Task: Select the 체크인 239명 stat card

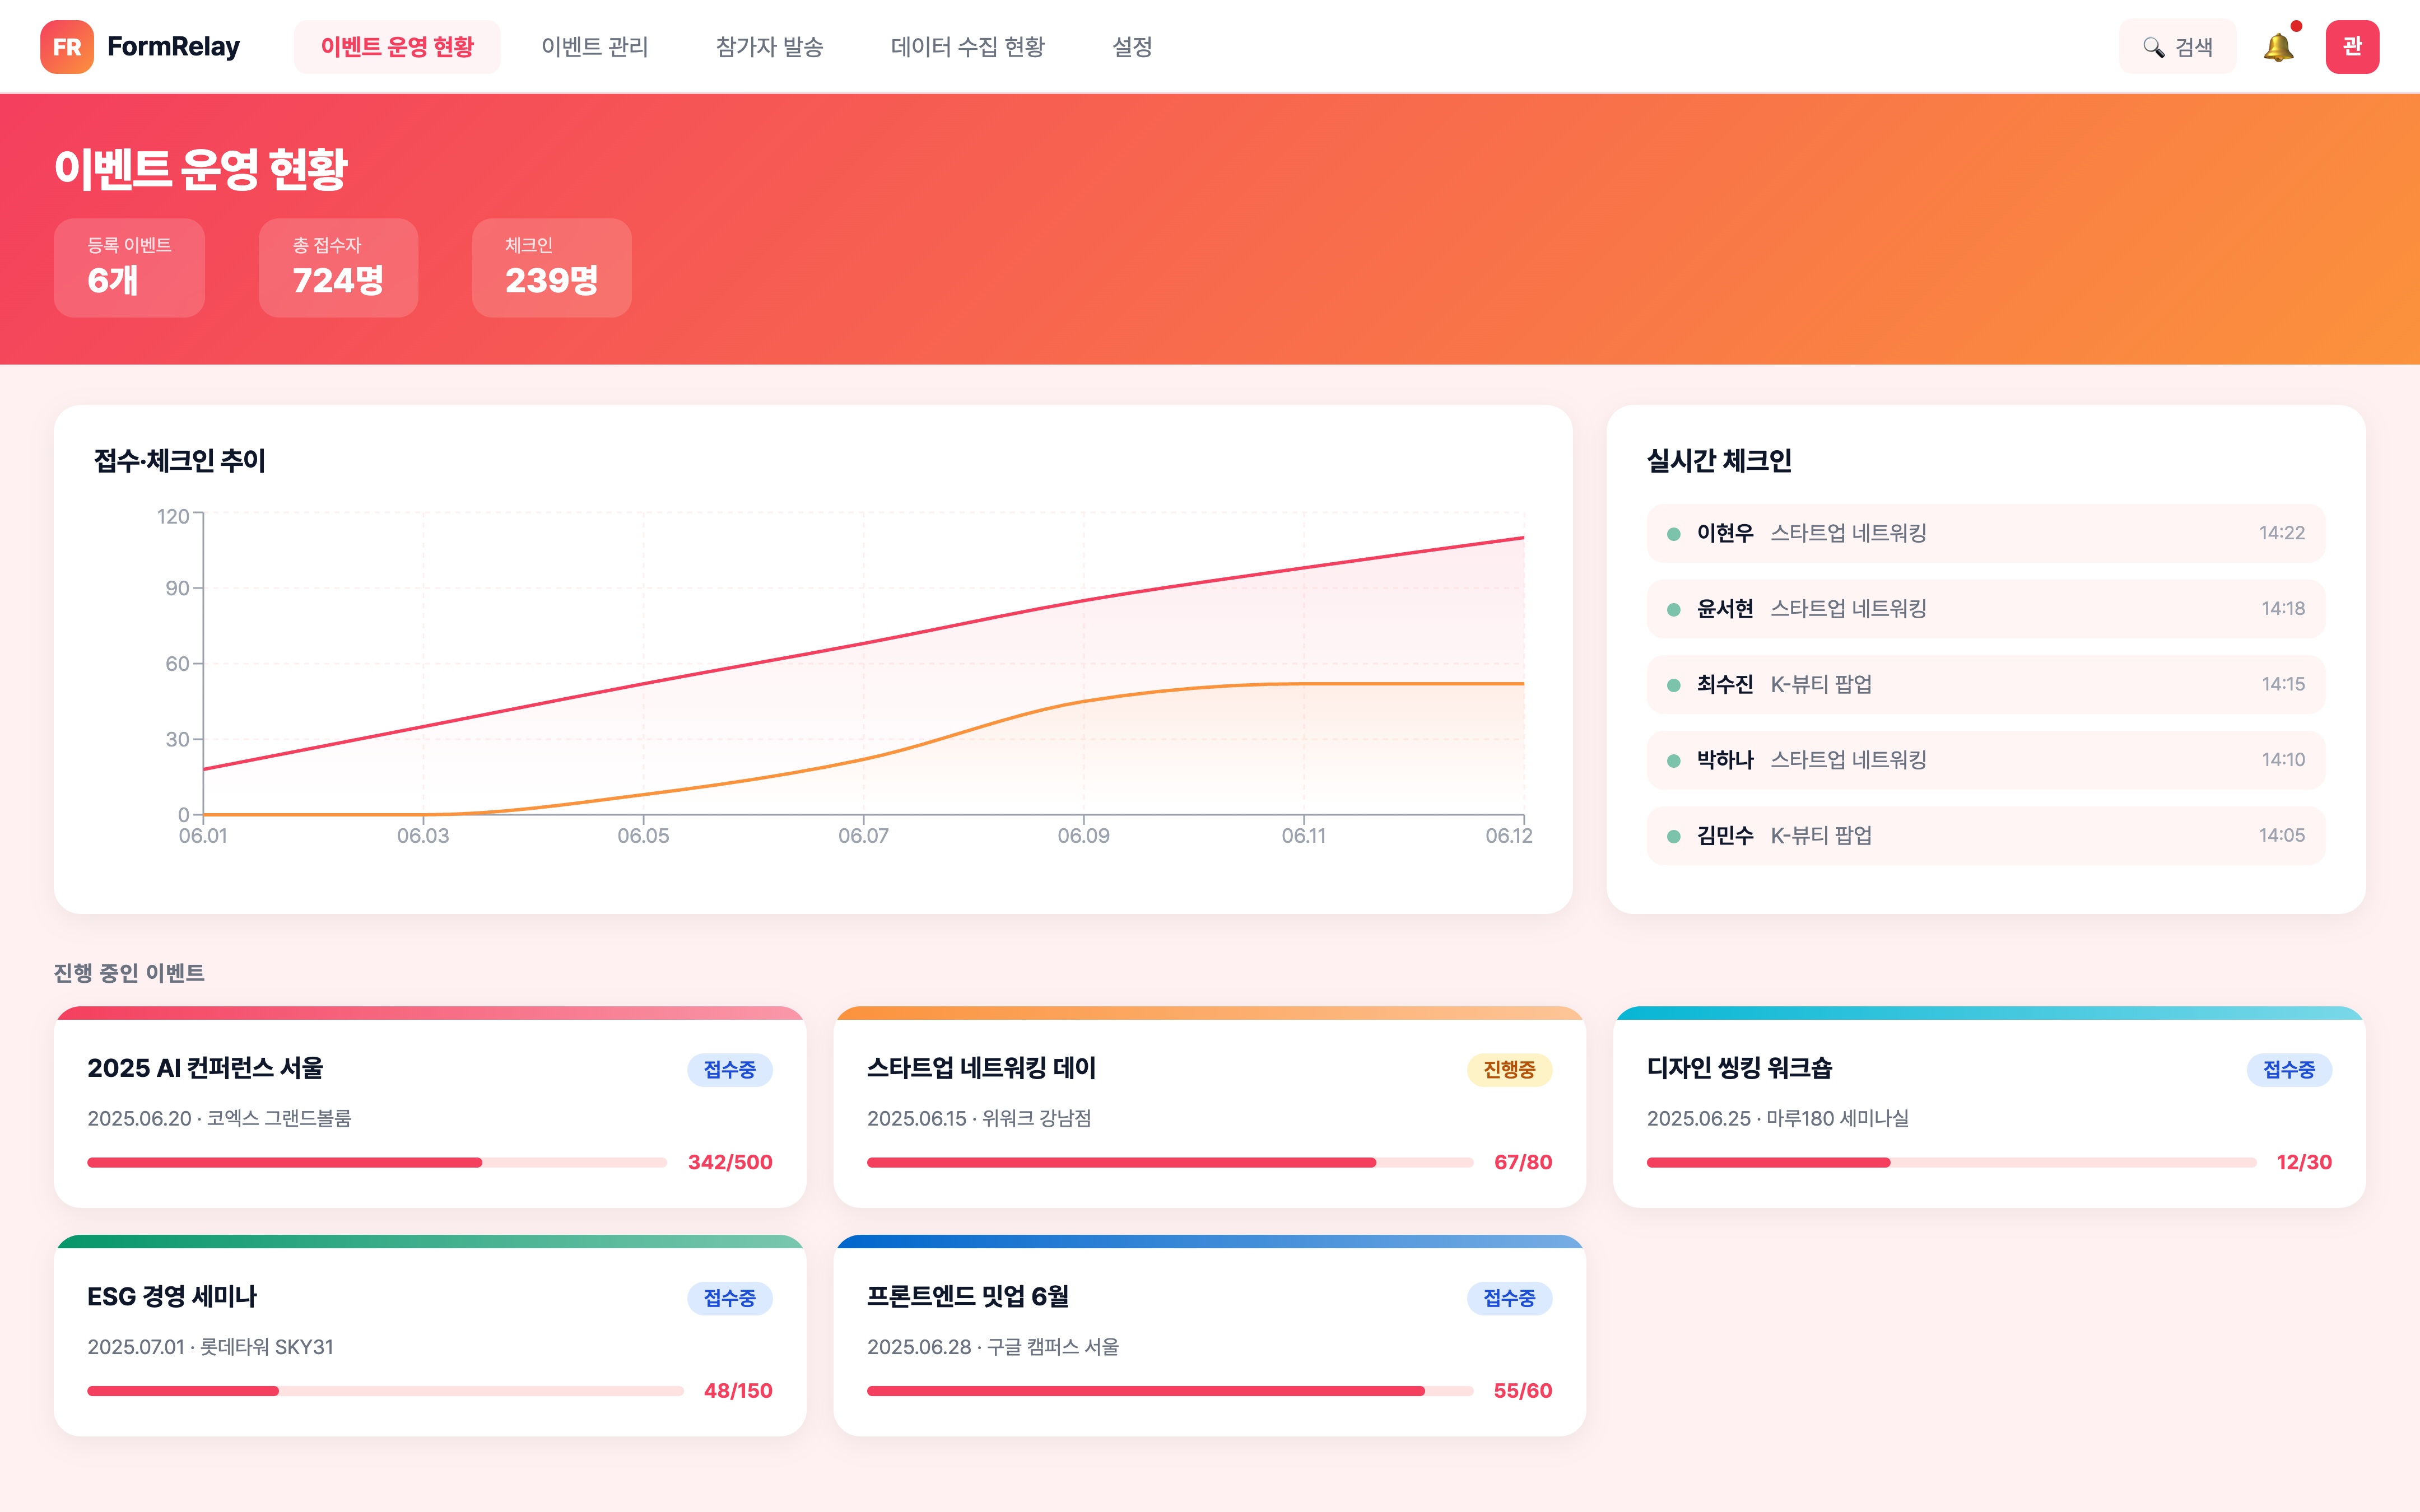Action: 551,268
